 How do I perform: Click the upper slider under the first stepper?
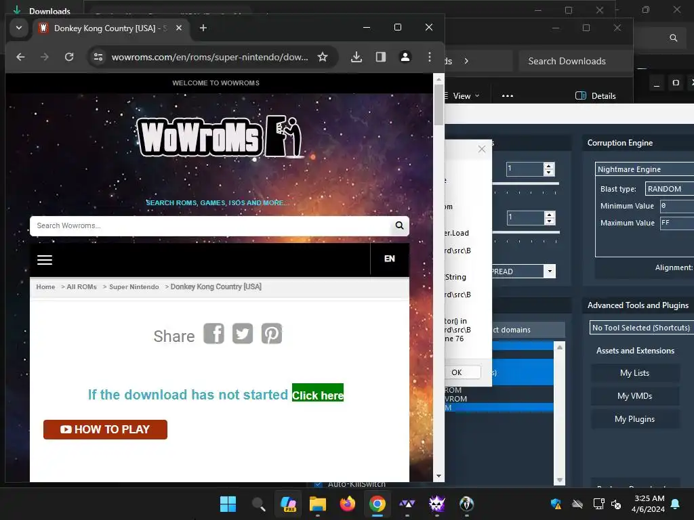(525, 184)
